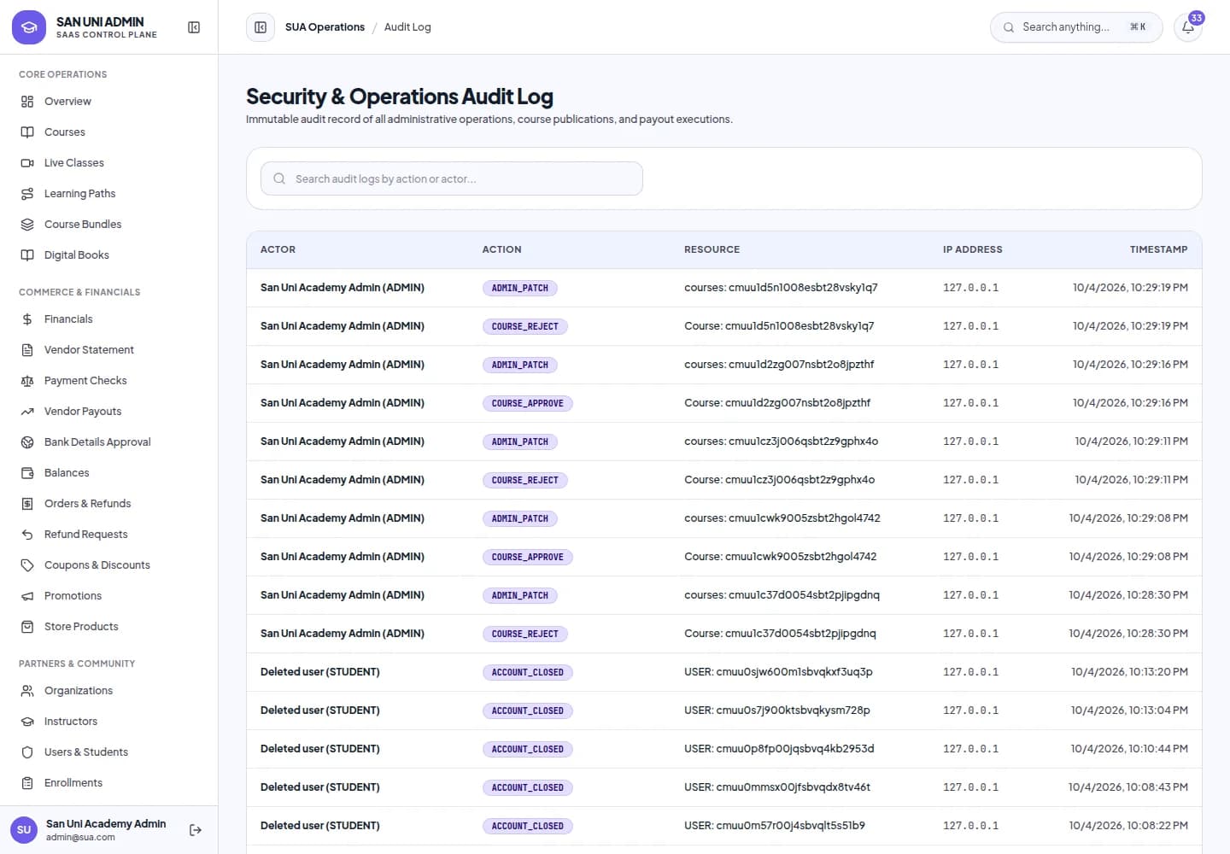
Task: Open the Vendor Statement page
Action: tap(89, 350)
